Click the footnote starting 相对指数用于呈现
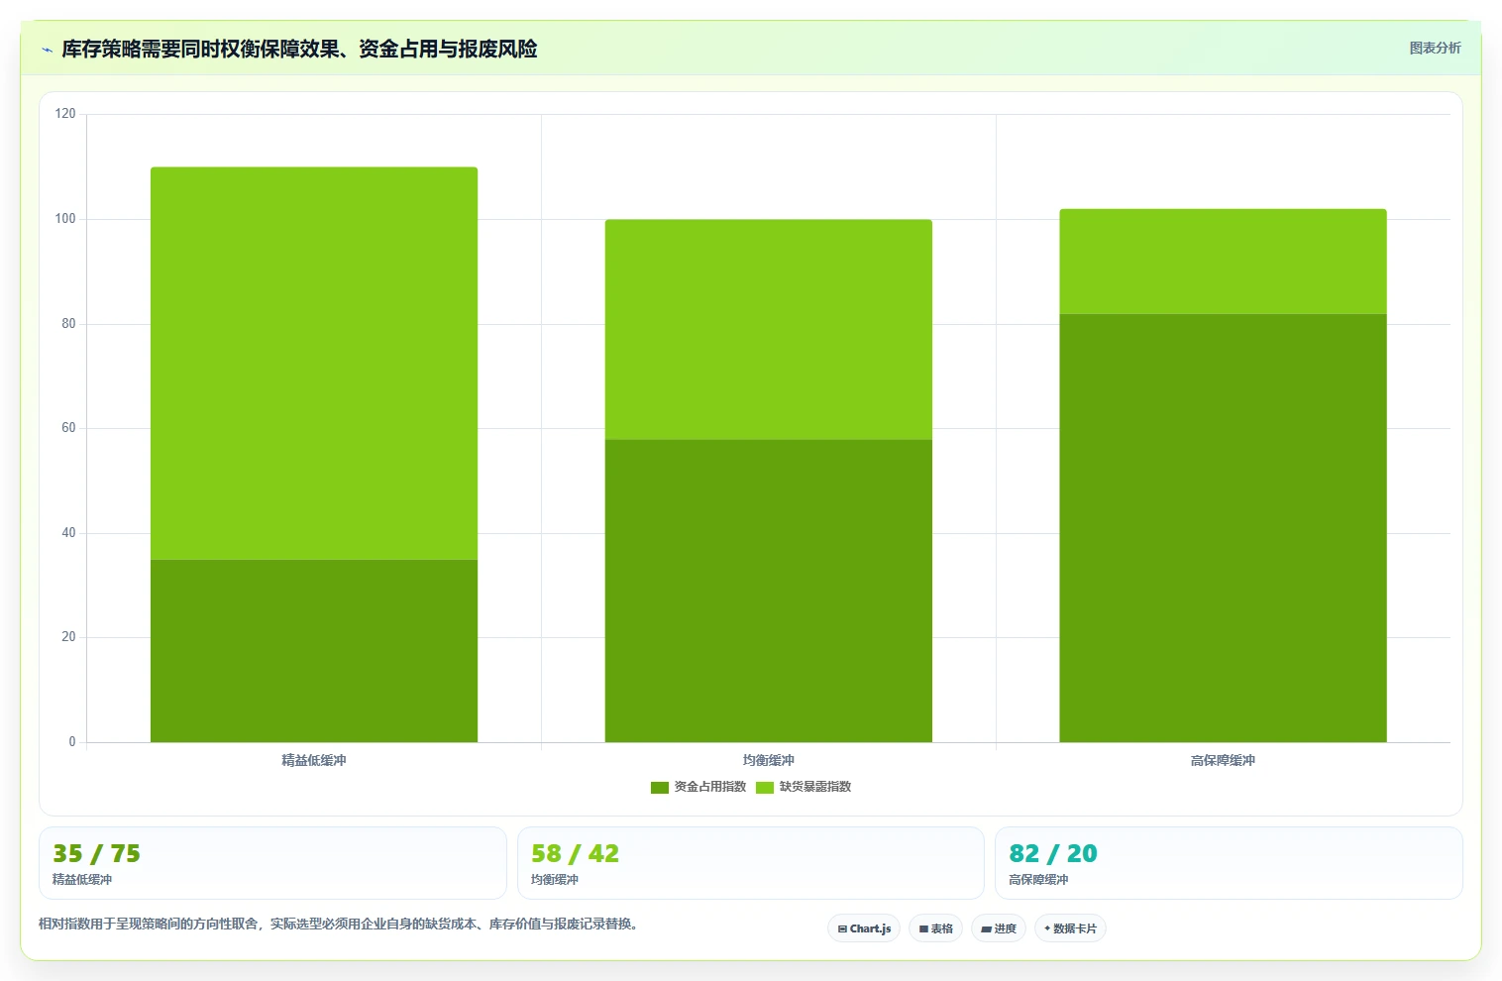This screenshot has height=981, width=1502. [x=341, y=924]
